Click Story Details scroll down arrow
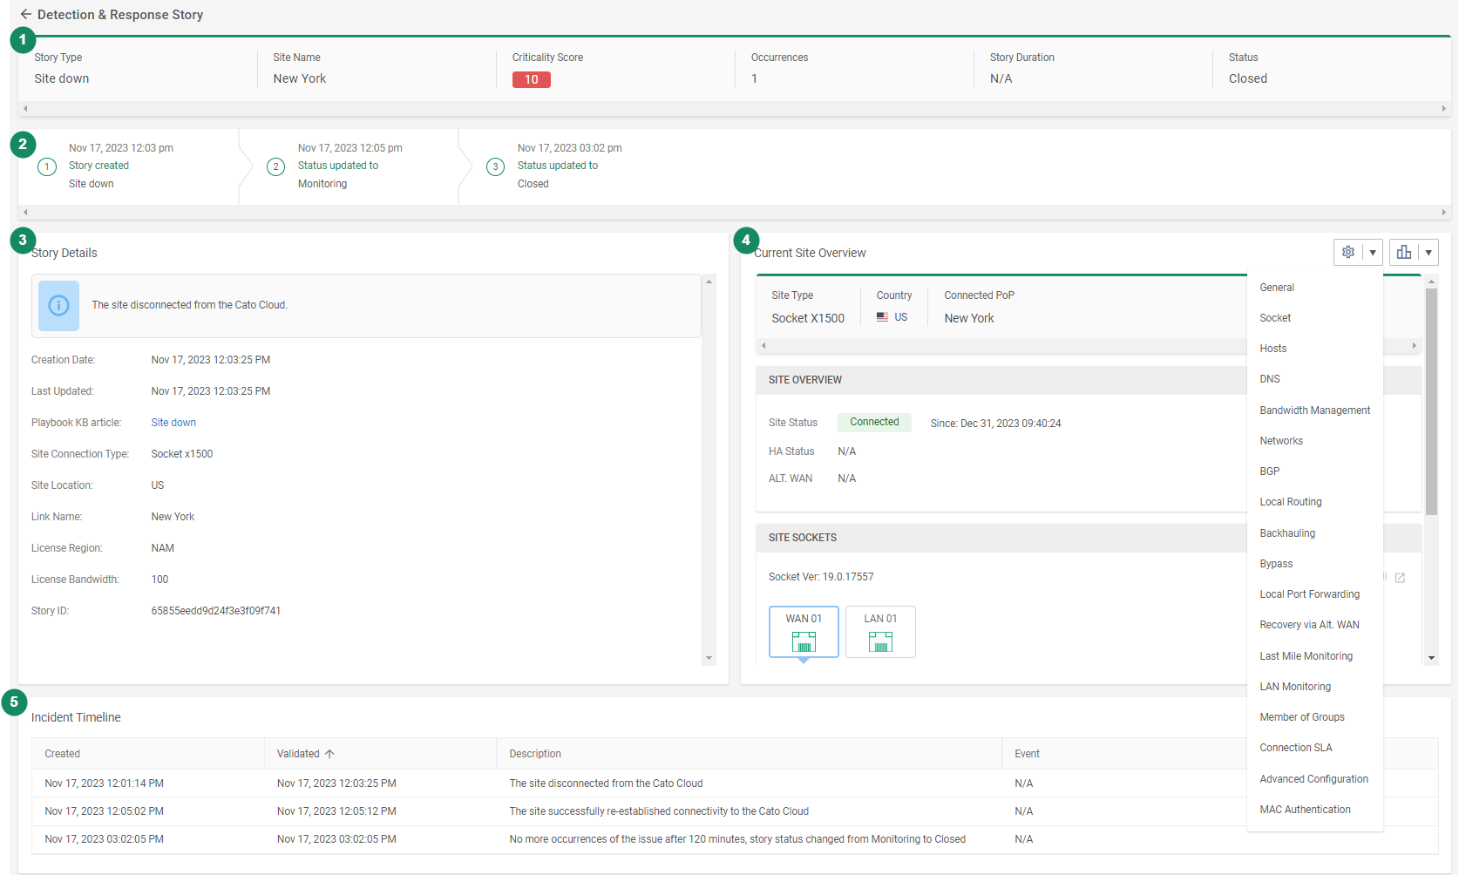 709,658
